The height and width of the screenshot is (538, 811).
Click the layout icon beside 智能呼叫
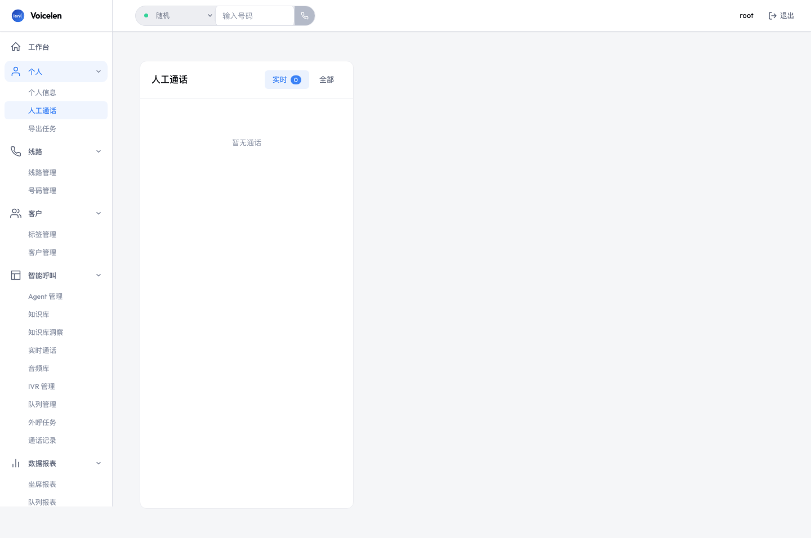click(x=16, y=275)
